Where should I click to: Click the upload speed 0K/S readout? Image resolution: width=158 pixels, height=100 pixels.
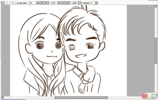153,95
